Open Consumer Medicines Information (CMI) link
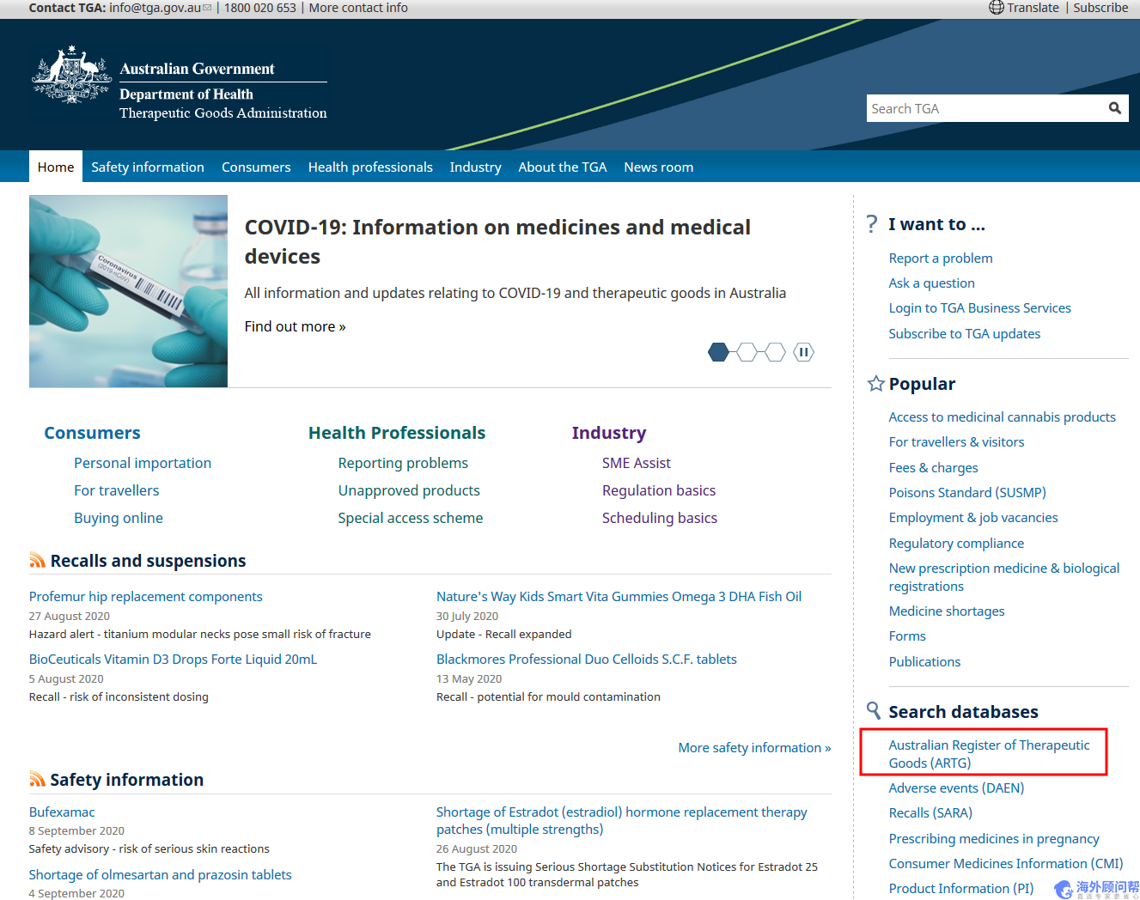Screen dimensions: 1140x900 [1006, 863]
